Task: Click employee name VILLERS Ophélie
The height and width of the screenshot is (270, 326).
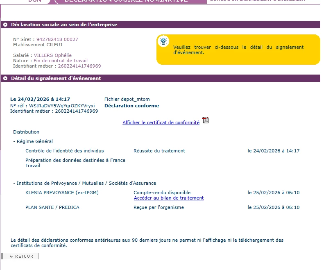Action: (x=53, y=55)
